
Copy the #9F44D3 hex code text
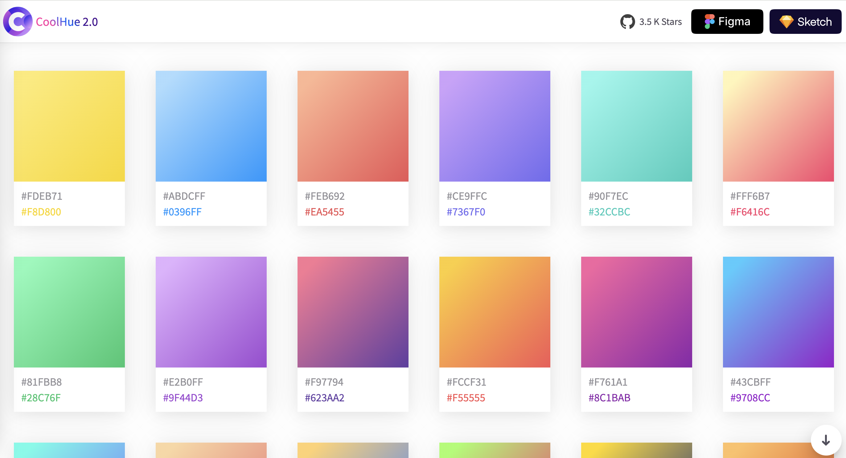tap(183, 398)
